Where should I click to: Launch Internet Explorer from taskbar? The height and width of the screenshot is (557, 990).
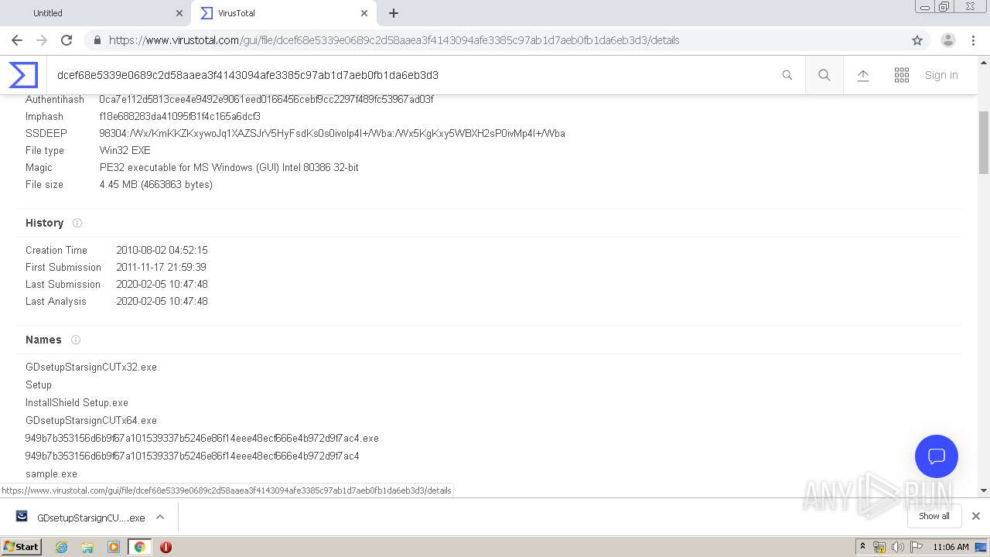coord(62,547)
